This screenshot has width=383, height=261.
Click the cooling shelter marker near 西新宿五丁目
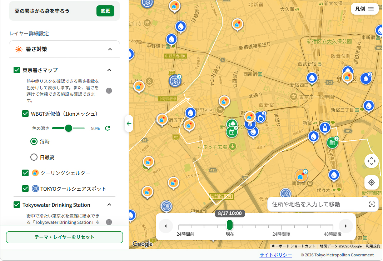(x=162, y=120)
